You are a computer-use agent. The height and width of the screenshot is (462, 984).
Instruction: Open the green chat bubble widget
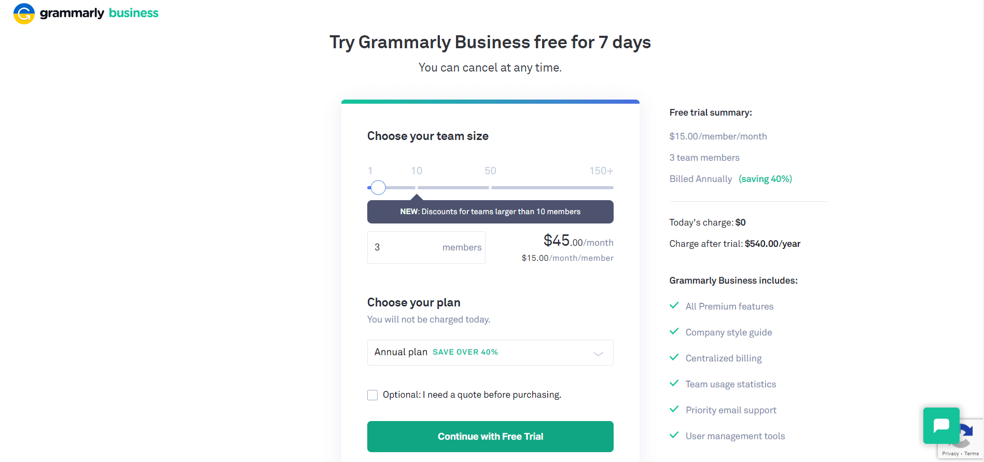(941, 426)
